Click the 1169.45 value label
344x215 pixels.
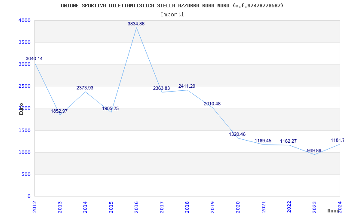[x=263, y=141]
